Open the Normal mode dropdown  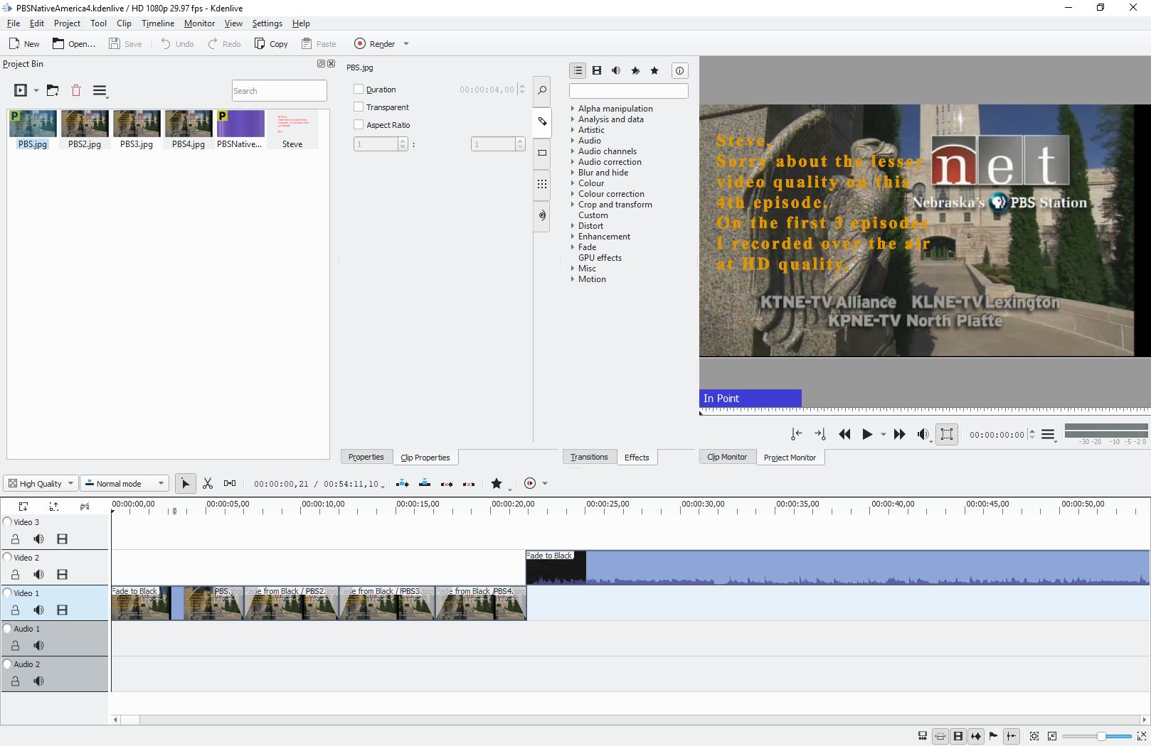point(124,484)
